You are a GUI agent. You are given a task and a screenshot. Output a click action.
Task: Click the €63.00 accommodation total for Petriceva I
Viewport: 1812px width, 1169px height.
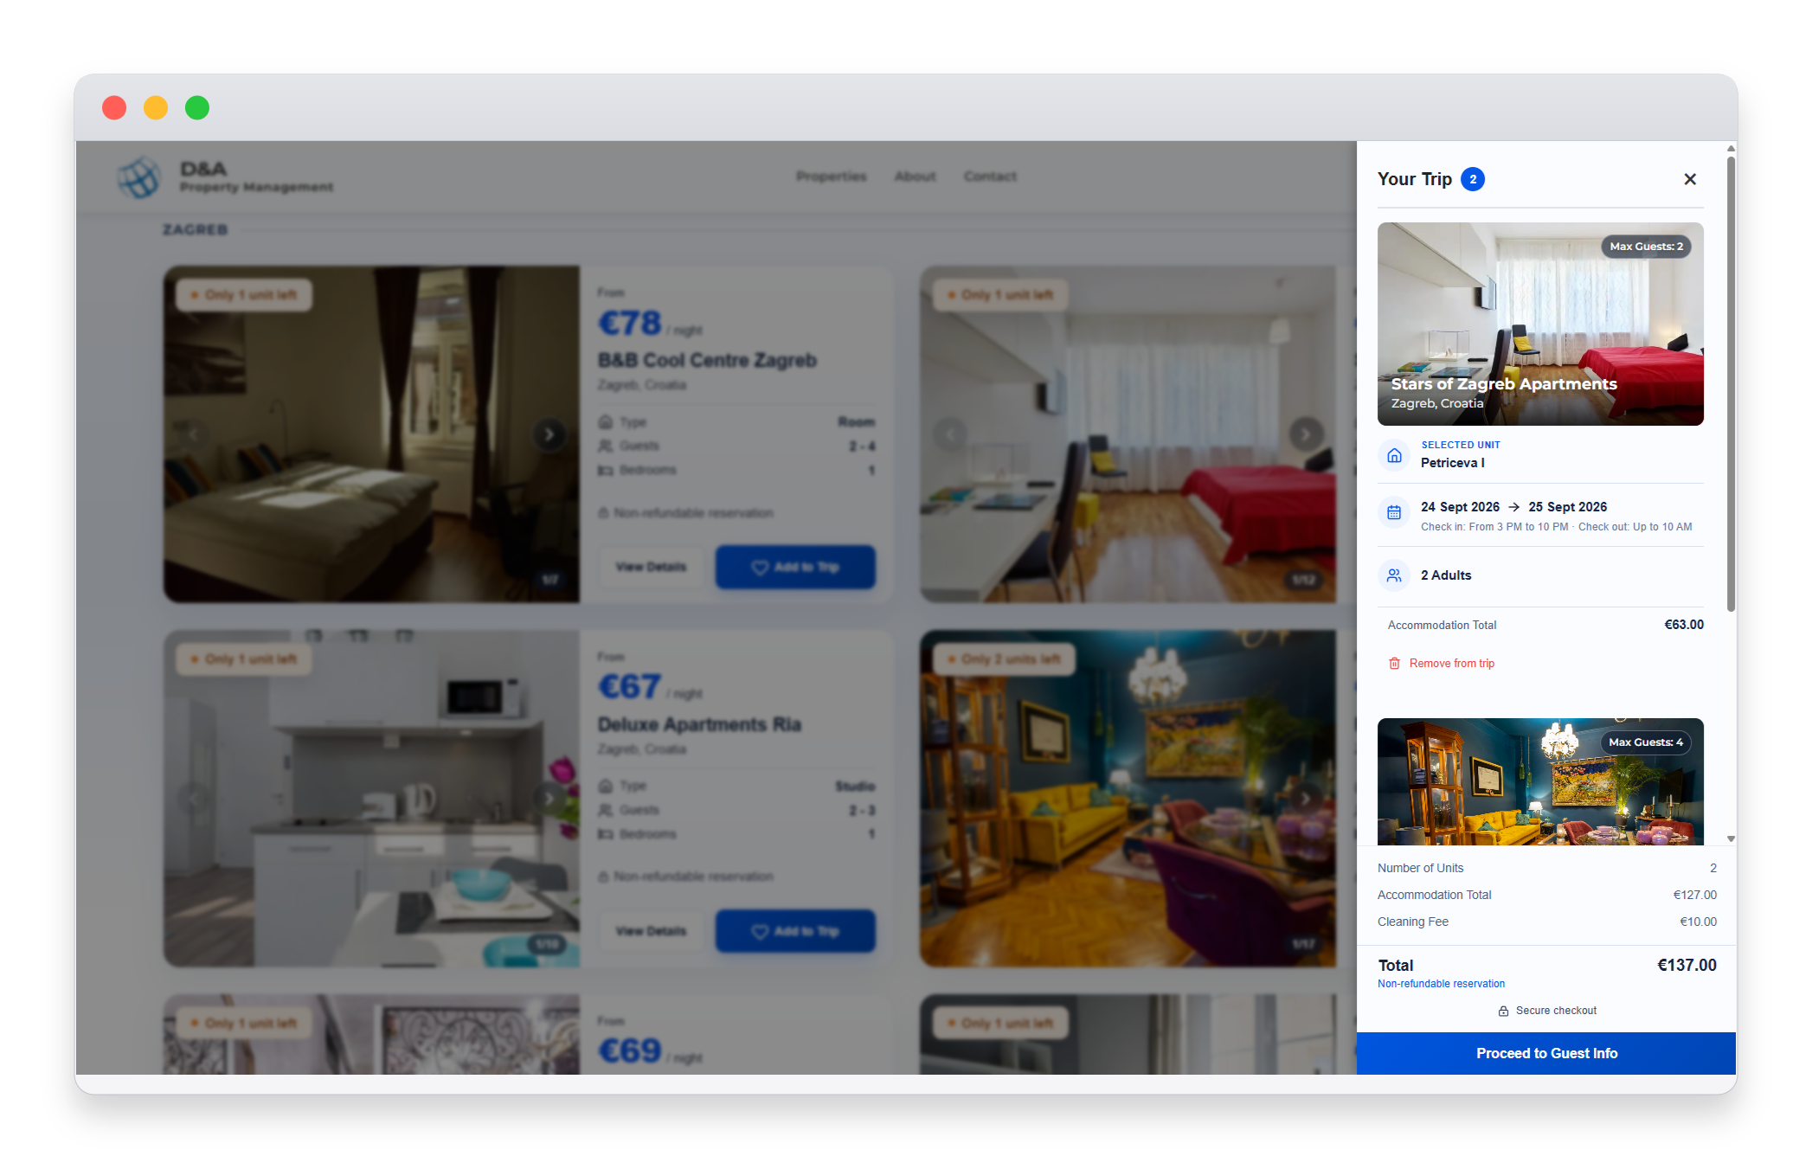[x=1683, y=625]
